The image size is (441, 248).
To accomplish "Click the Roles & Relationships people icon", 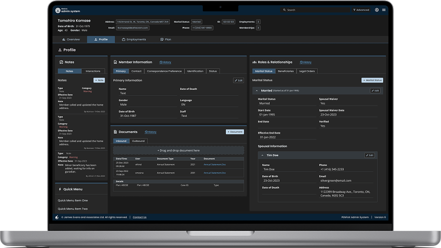I will coord(254,62).
